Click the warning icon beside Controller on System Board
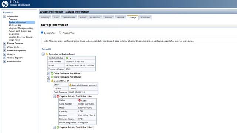 pos(47,54)
